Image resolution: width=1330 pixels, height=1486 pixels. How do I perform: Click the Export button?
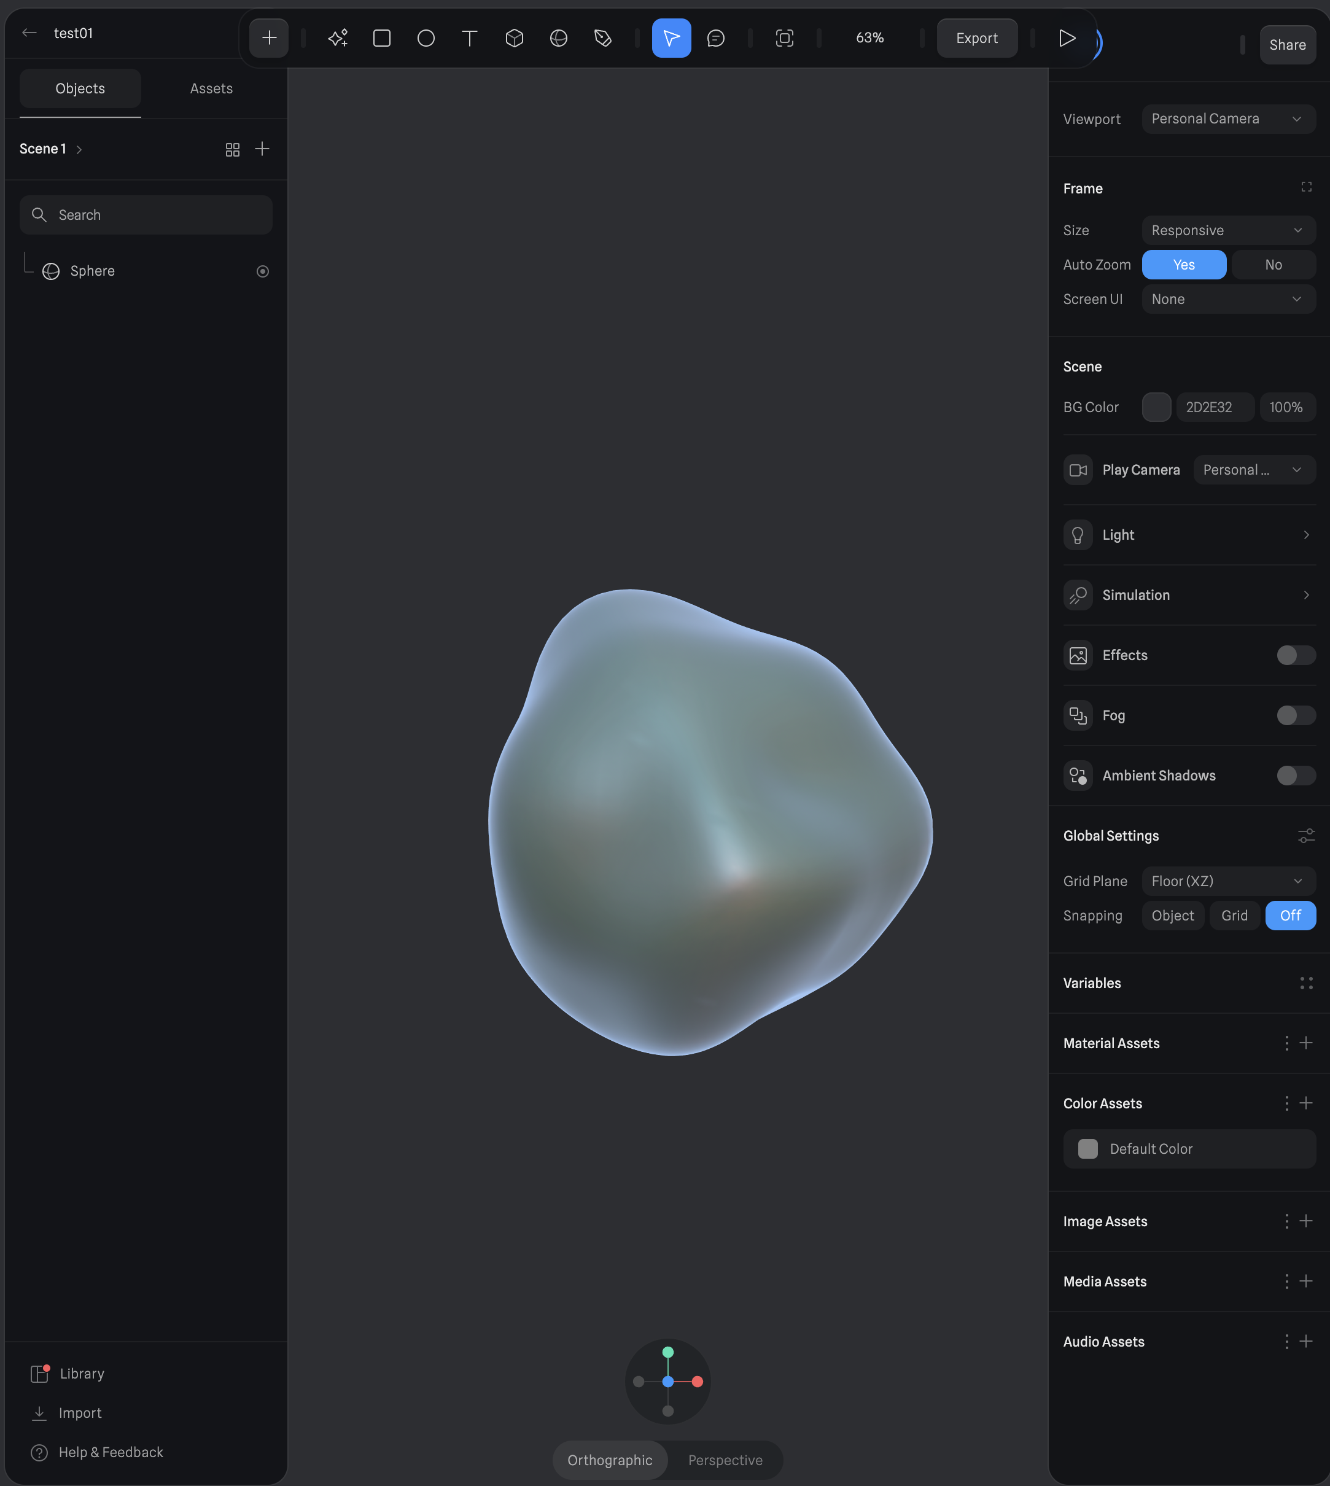tap(976, 38)
